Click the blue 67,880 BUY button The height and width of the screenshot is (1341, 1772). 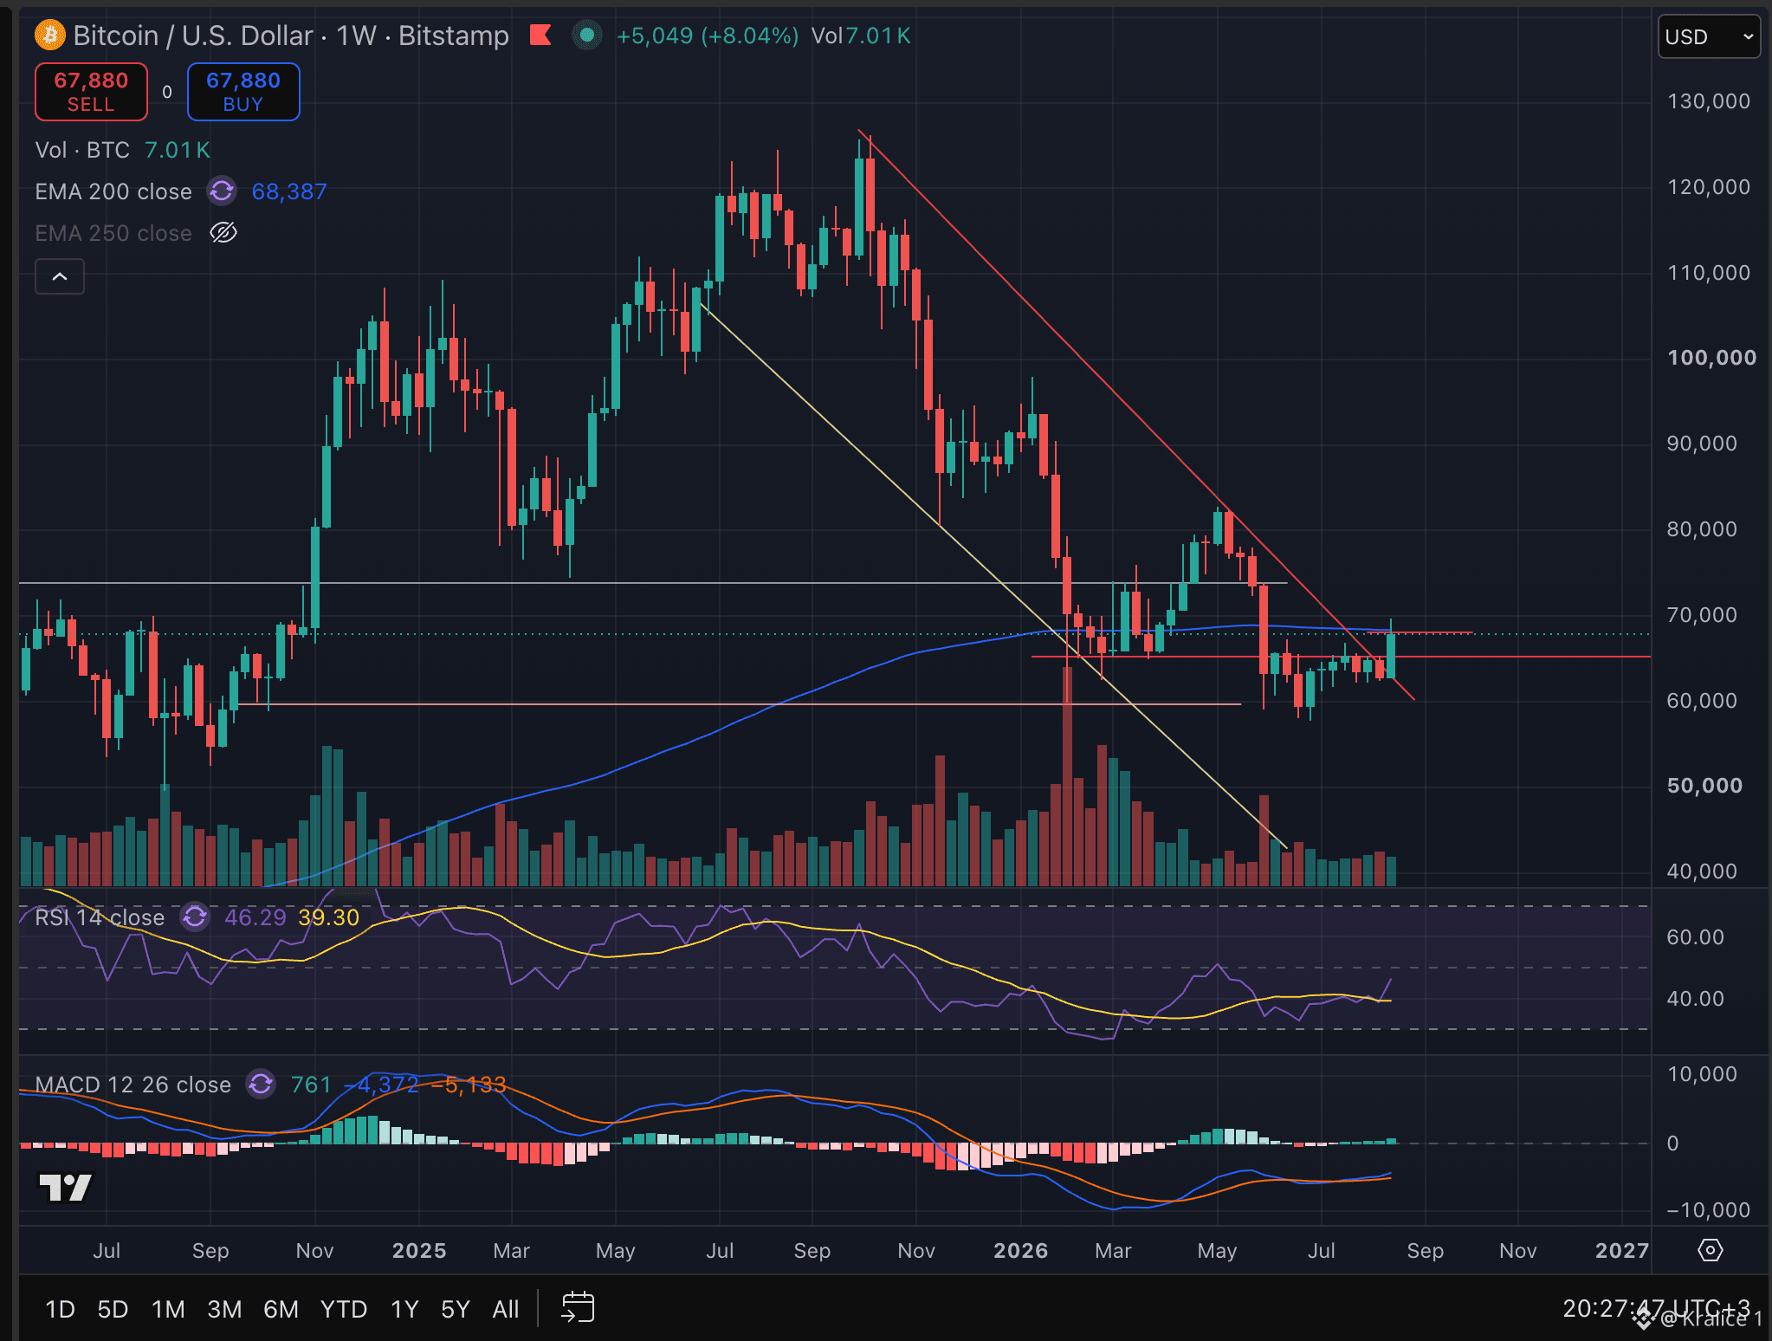(x=243, y=92)
